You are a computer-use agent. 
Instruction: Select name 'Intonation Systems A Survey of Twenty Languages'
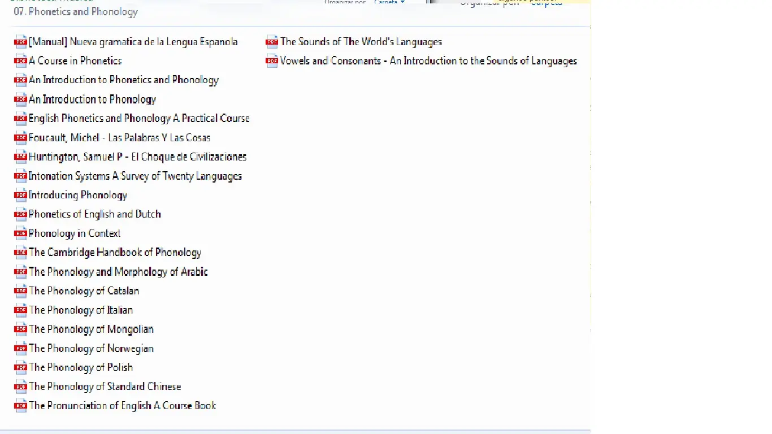point(135,176)
